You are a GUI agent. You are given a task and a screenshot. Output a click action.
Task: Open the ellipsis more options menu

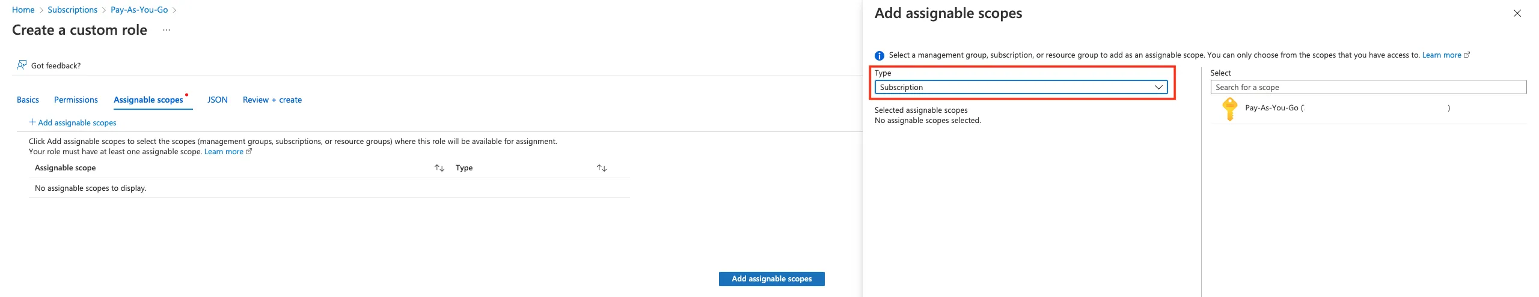[167, 30]
